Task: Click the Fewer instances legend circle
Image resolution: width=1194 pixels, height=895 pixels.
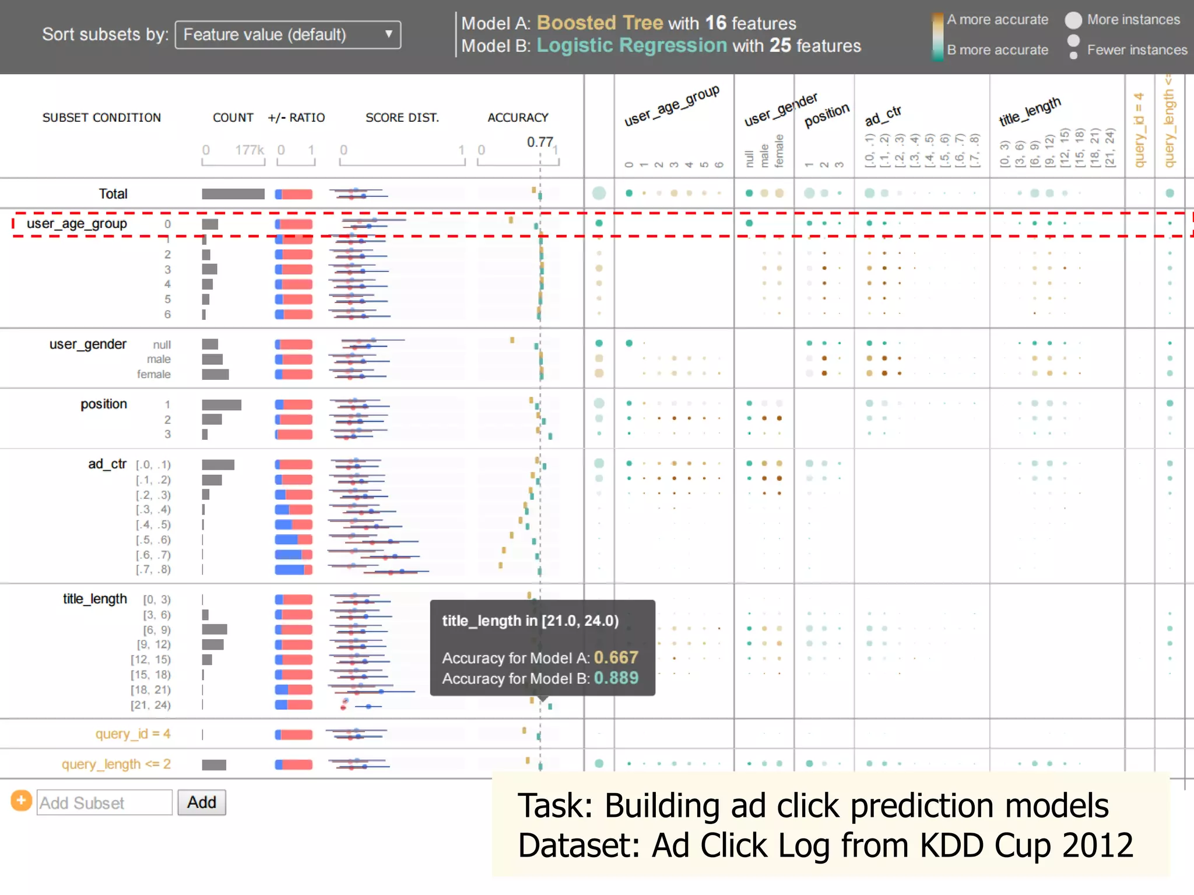Action: (x=1073, y=55)
